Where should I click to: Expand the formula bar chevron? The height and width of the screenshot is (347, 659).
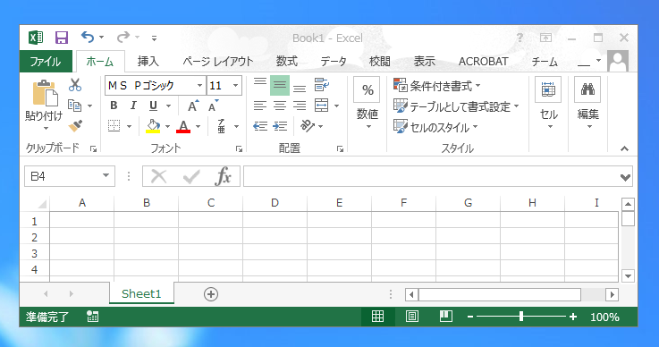pos(625,177)
